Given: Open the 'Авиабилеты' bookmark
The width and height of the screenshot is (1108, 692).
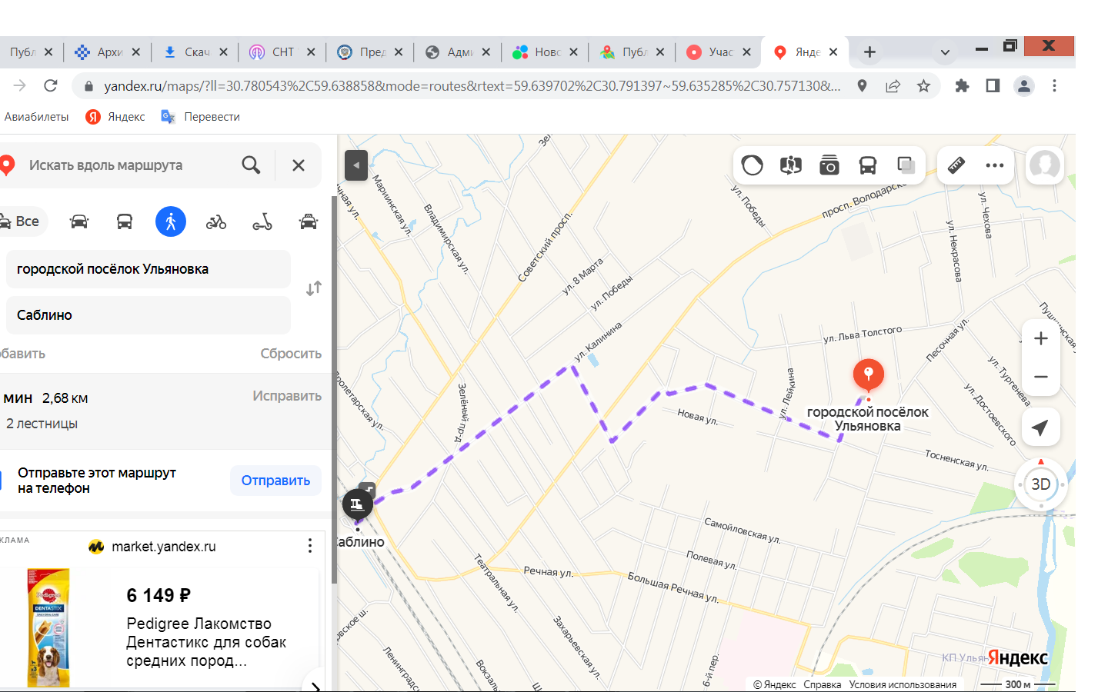Looking at the screenshot, I should click(36, 117).
